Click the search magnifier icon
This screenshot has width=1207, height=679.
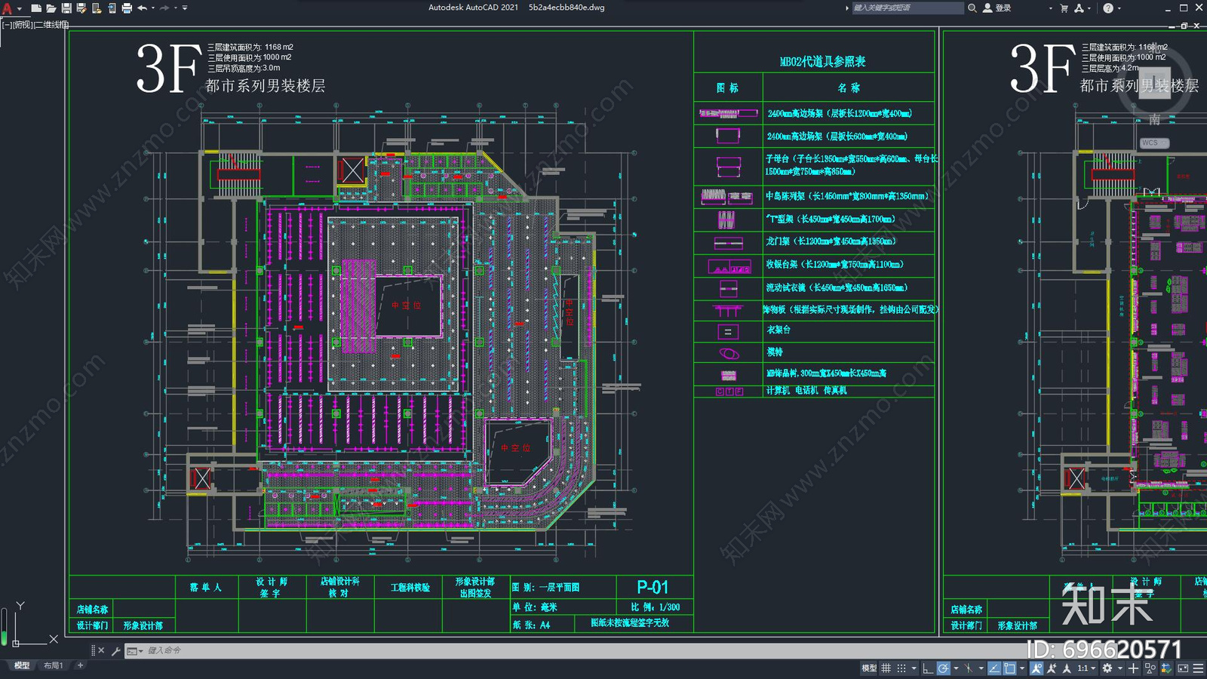coord(972,8)
